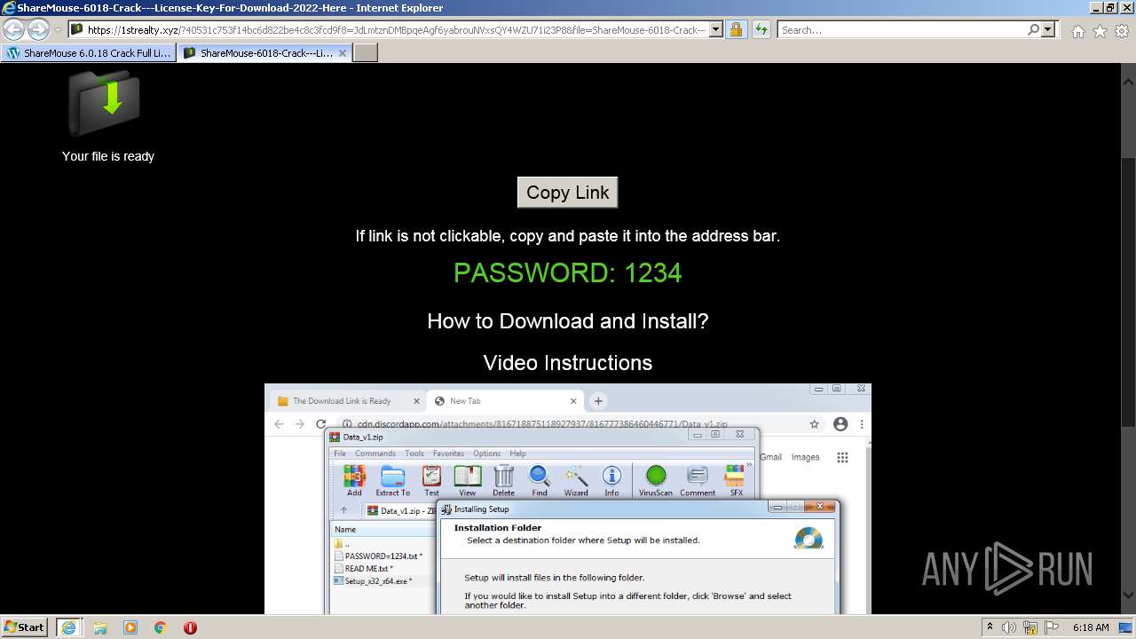
Task: Click in the Search box
Action: click(902, 29)
